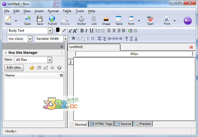Toggle Italic formatting
The image size is (198, 137).
click(86, 31)
